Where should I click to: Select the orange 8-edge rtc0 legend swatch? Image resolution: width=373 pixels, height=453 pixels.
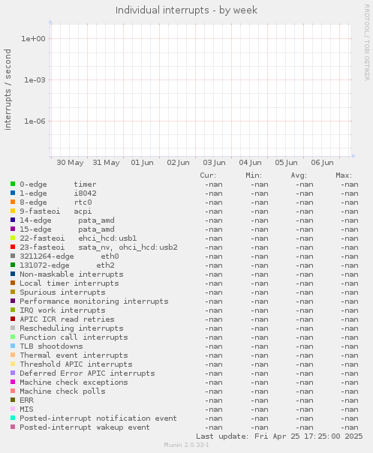click(13, 202)
